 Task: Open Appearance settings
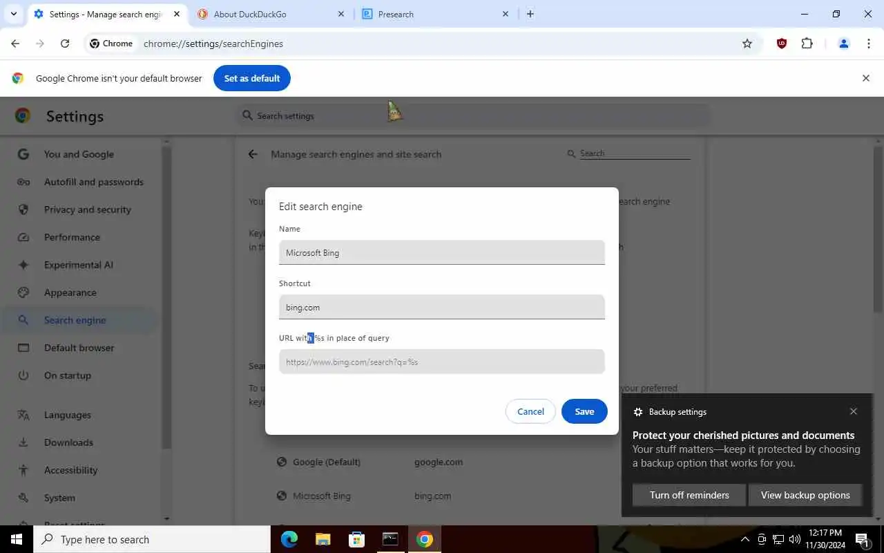[79, 292]
